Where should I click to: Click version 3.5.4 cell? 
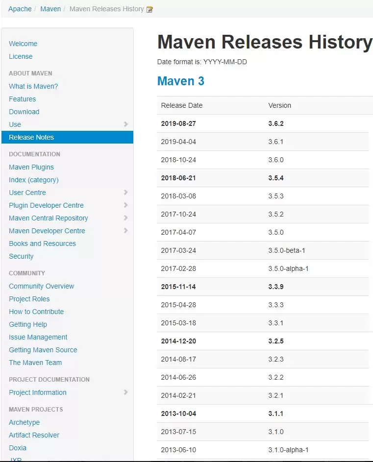click(x=276, y=178)
